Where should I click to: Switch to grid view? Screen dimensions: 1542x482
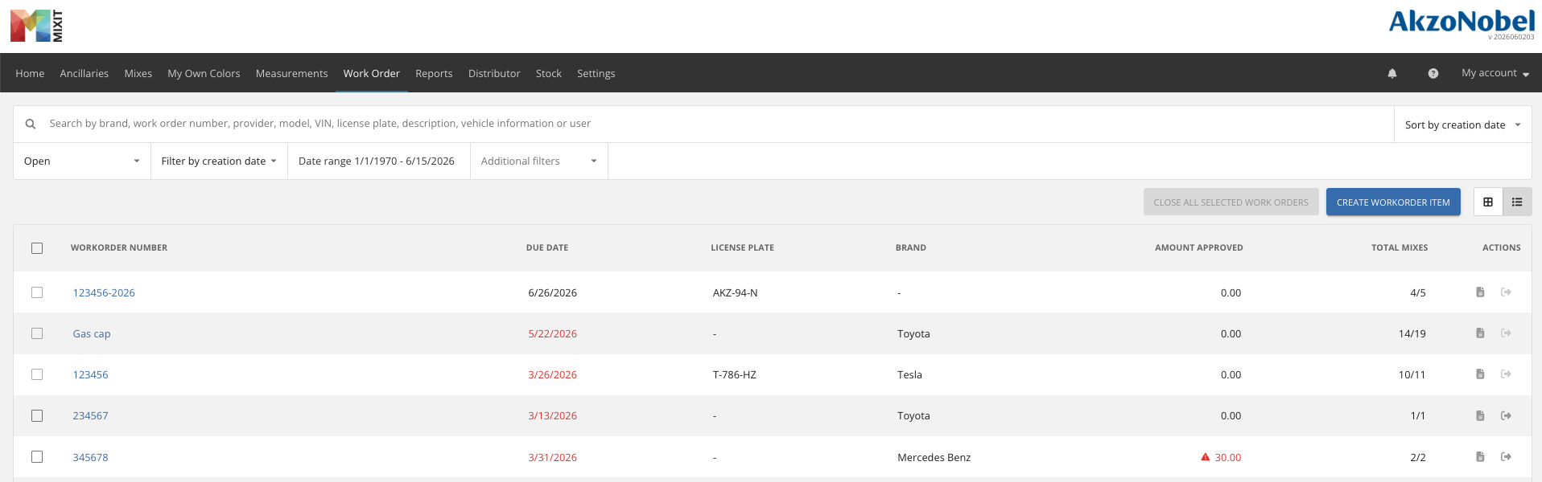1488,202
